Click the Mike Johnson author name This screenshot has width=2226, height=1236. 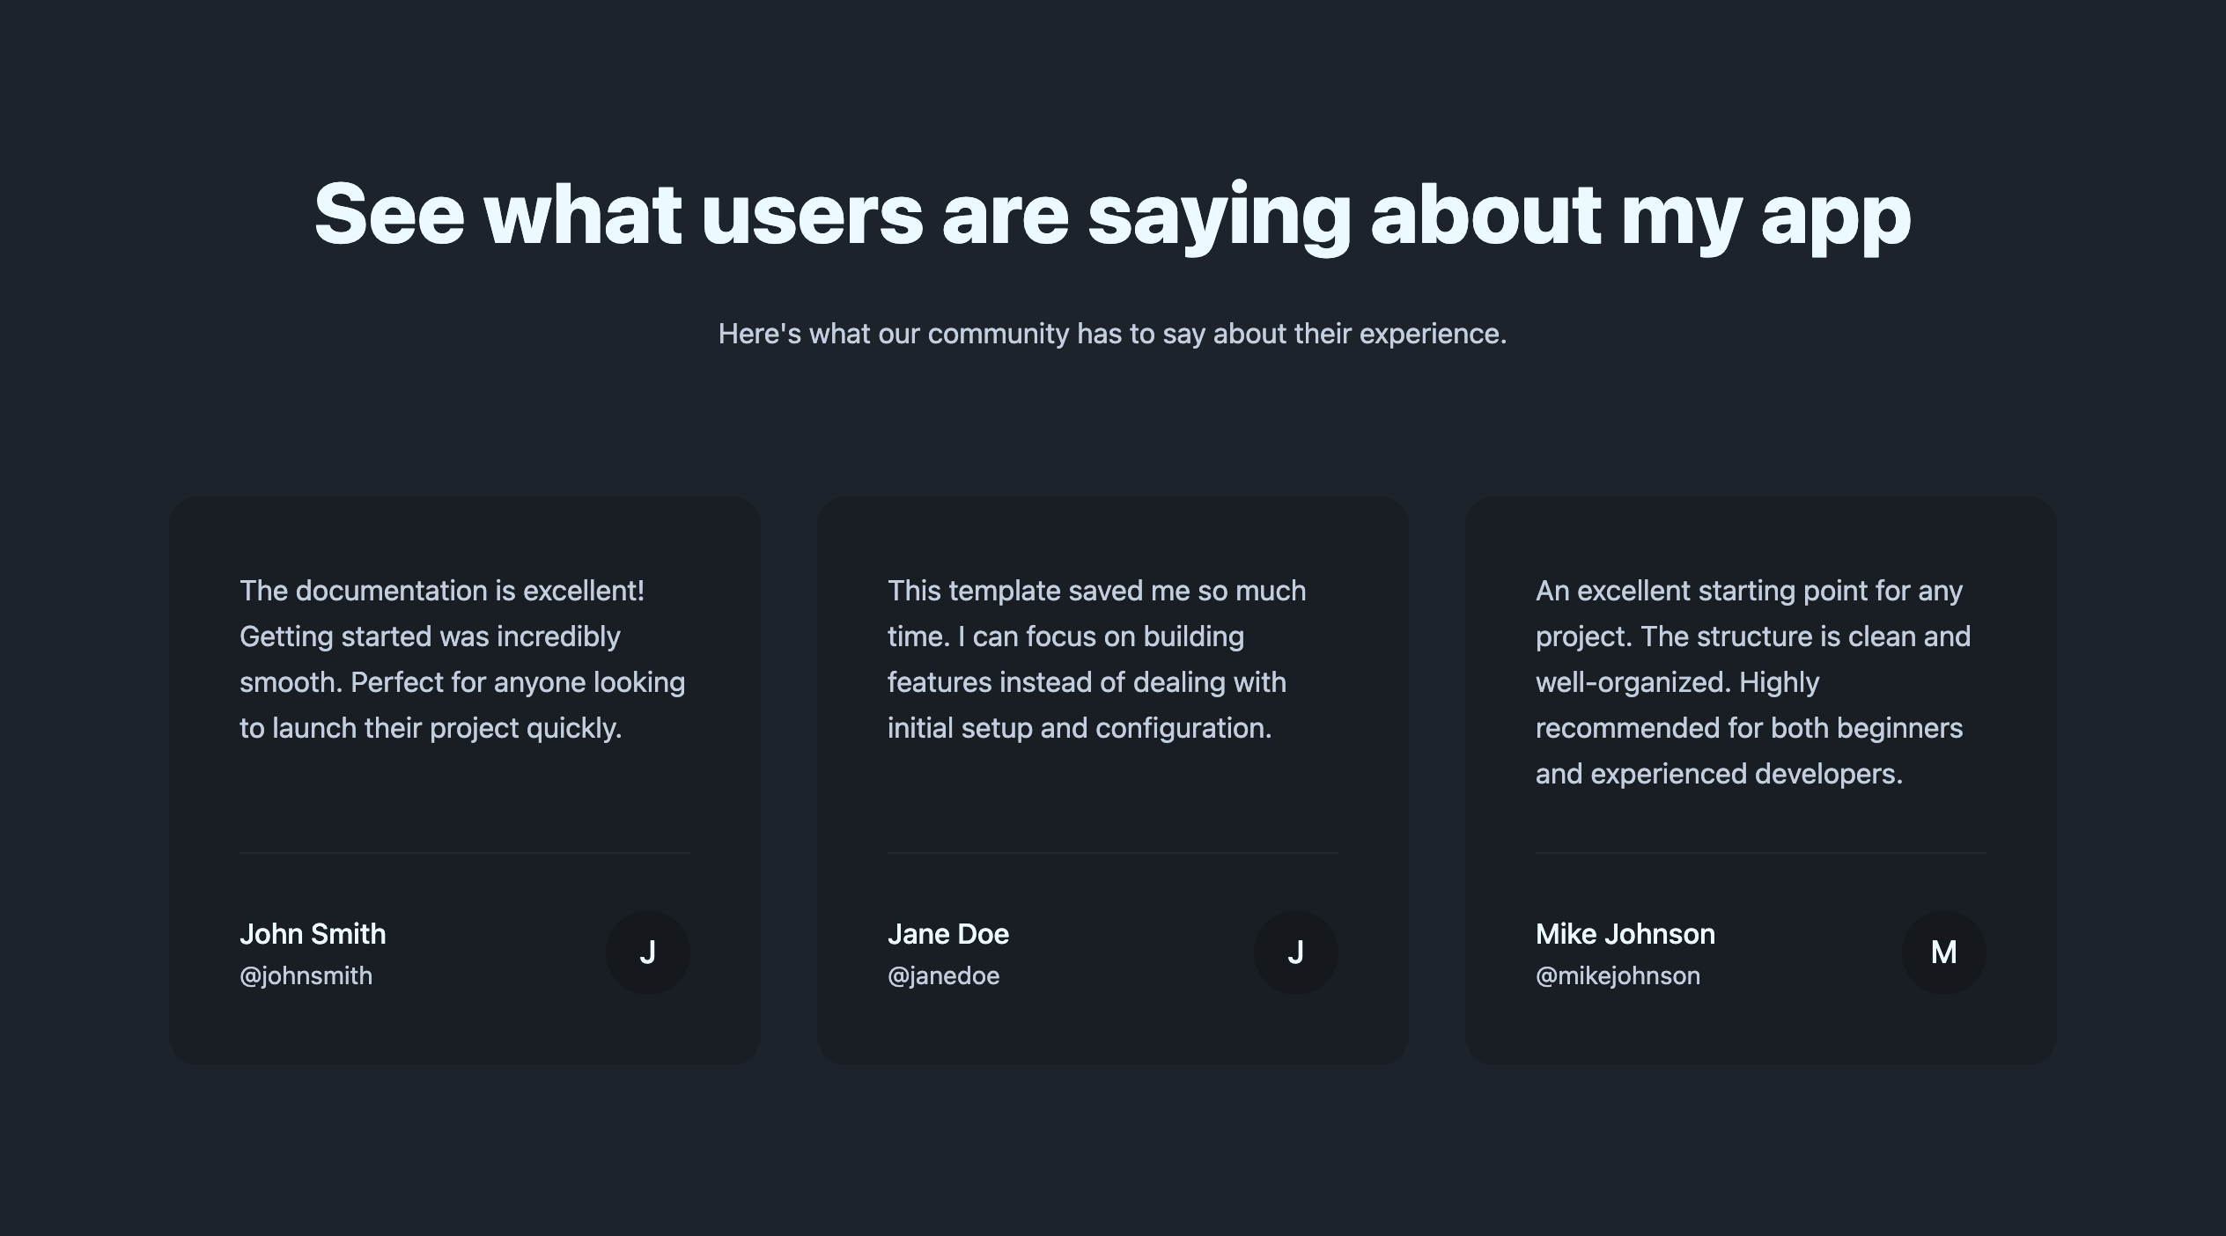pos(1625,933)
